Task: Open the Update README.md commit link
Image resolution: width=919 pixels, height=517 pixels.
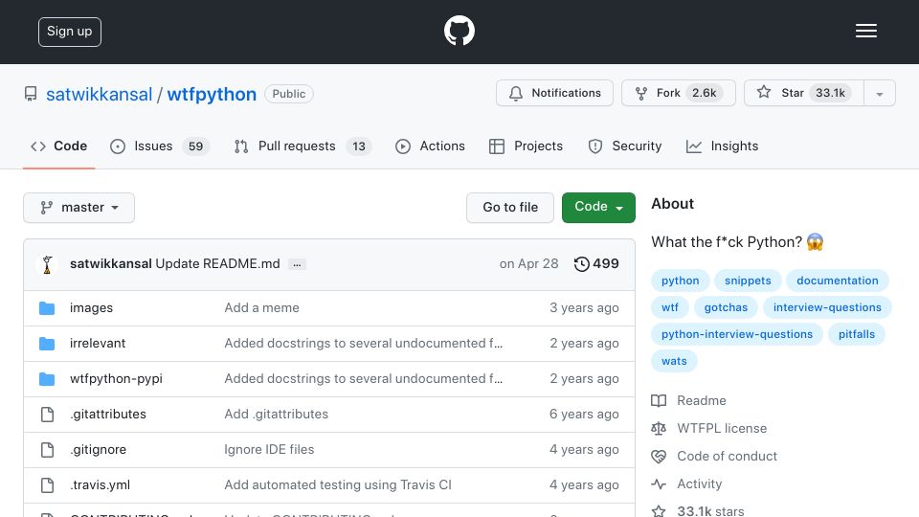Action: 217,264
